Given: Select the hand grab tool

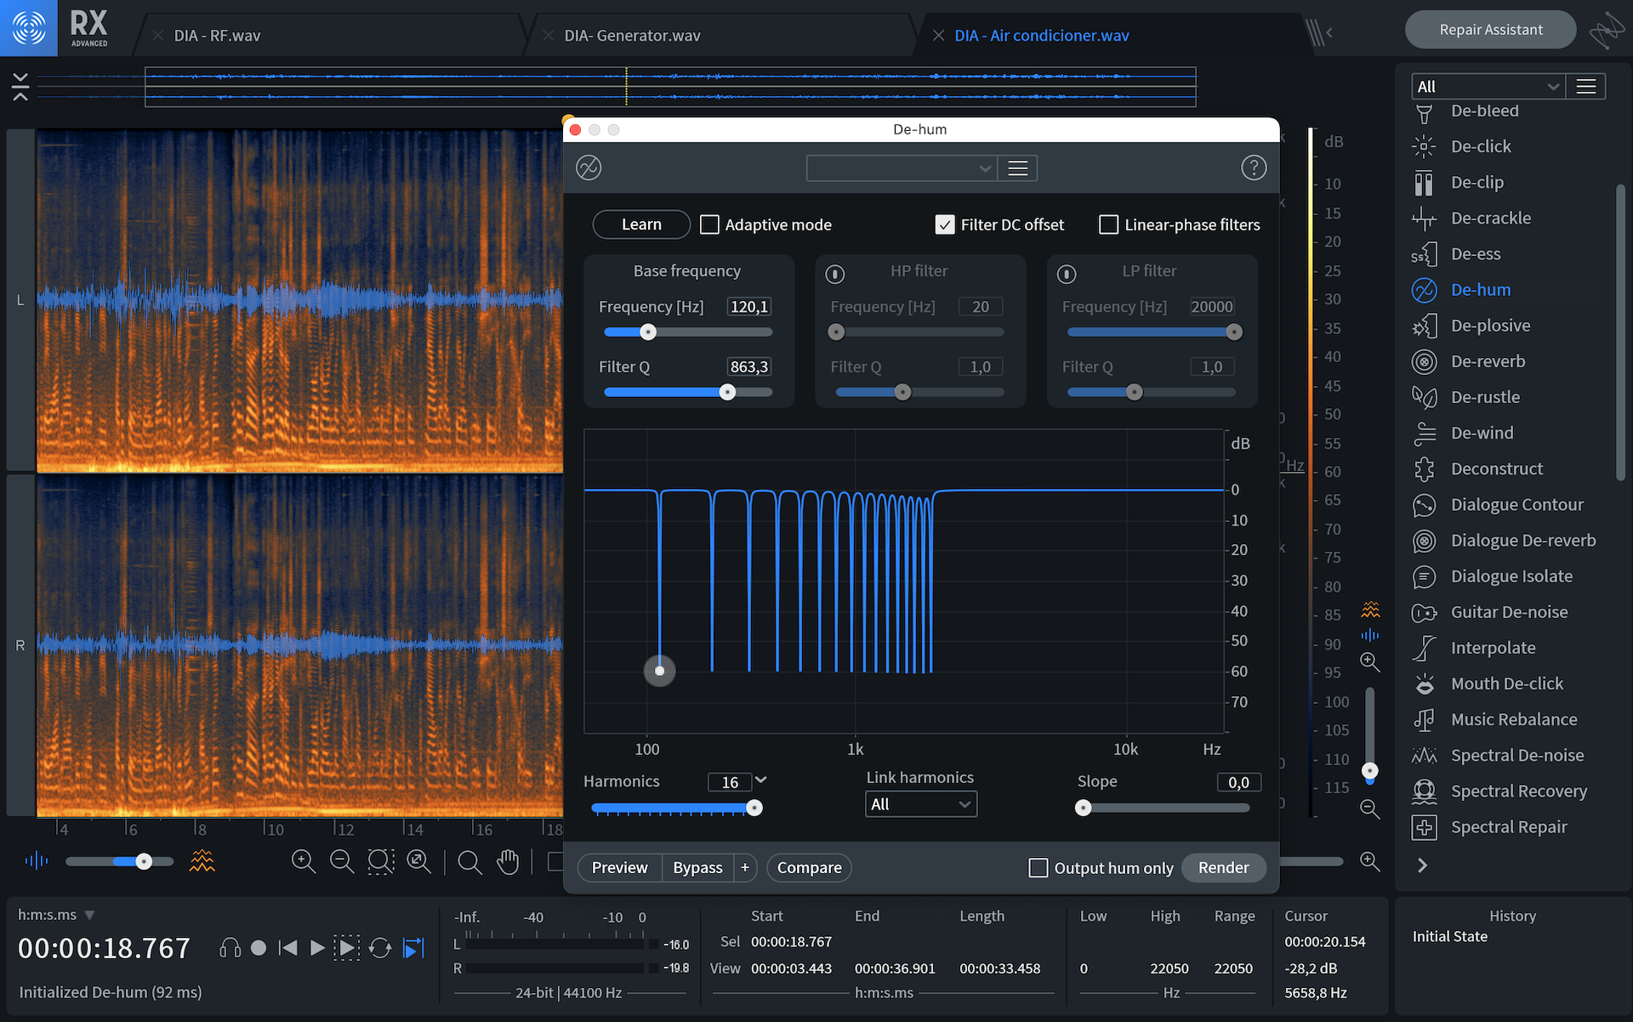Looking at the screenshot, I should 508,861.
